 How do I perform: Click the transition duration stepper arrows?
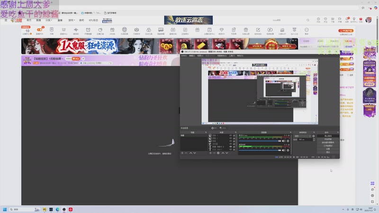314,140
